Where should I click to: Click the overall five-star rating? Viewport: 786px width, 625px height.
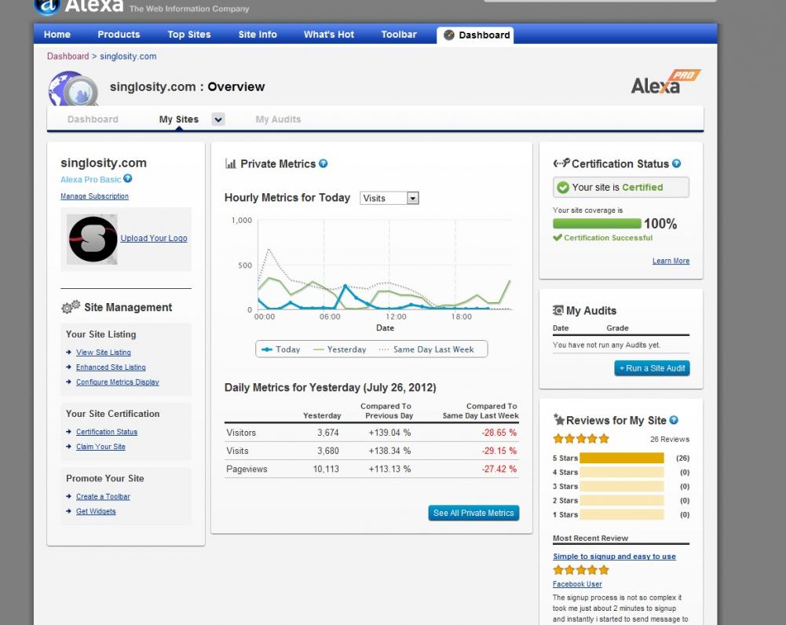coord(581,439)
